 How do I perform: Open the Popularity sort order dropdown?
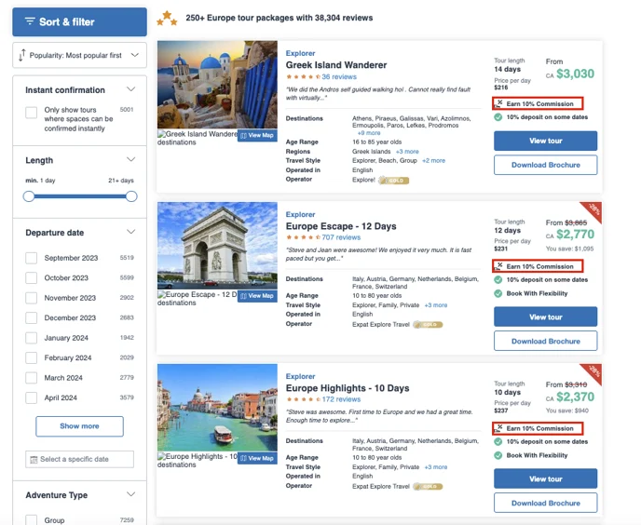[80, 55]
